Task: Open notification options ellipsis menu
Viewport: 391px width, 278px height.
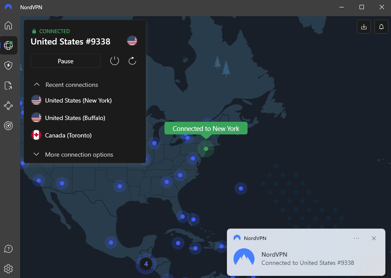Action: tap(356, 238)
